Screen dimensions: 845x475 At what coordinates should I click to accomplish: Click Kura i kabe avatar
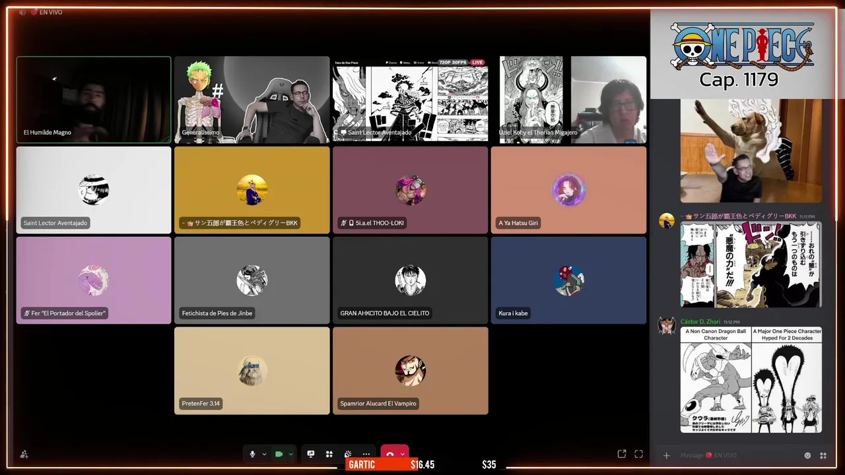(569, 280)
